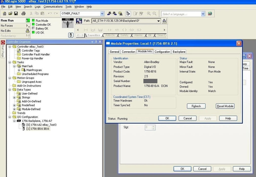This screenshot has height=177, width=256.
Task: Collapse the Tasks tree node
Action: click(x=10, y=62)
